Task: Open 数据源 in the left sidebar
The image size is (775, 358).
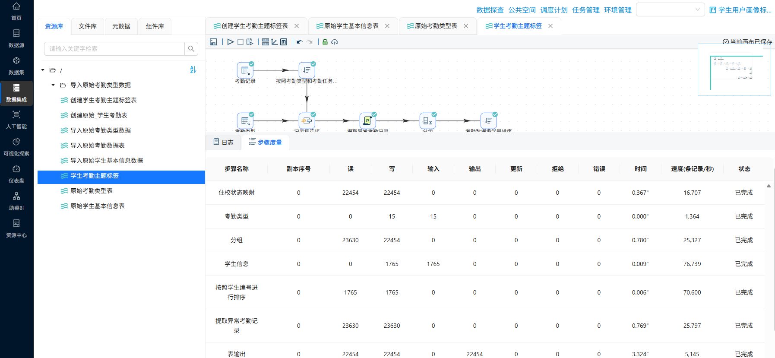Action: [16, 38]
